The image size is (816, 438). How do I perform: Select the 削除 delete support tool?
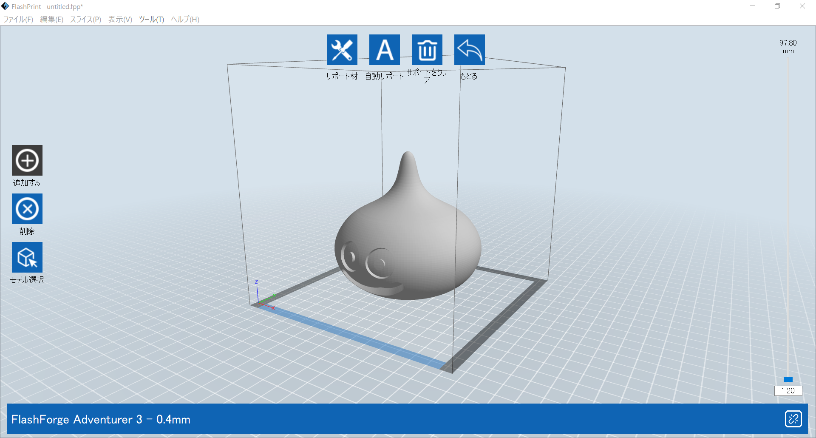point(27,209)
